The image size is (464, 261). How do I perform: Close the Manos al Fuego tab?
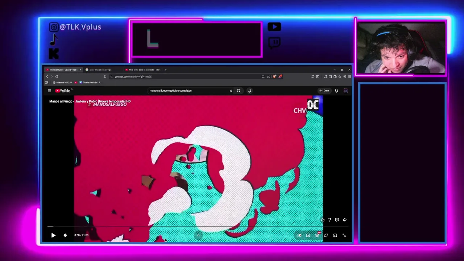tap(80, 70)
